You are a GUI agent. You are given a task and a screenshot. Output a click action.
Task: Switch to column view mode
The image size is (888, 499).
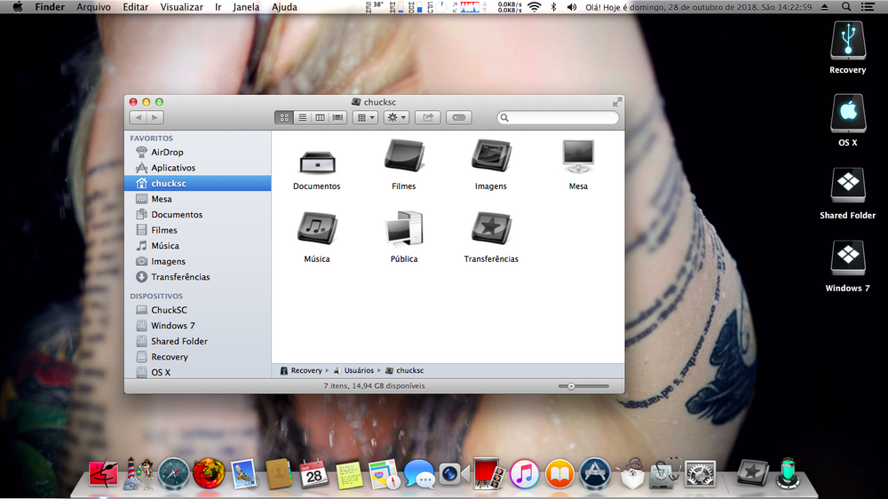[320, 117]
